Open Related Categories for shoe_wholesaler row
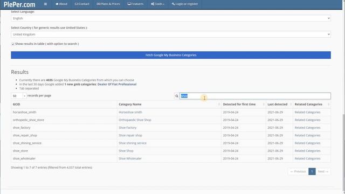Viewport: 345px width, 194px height. point(307,158)
